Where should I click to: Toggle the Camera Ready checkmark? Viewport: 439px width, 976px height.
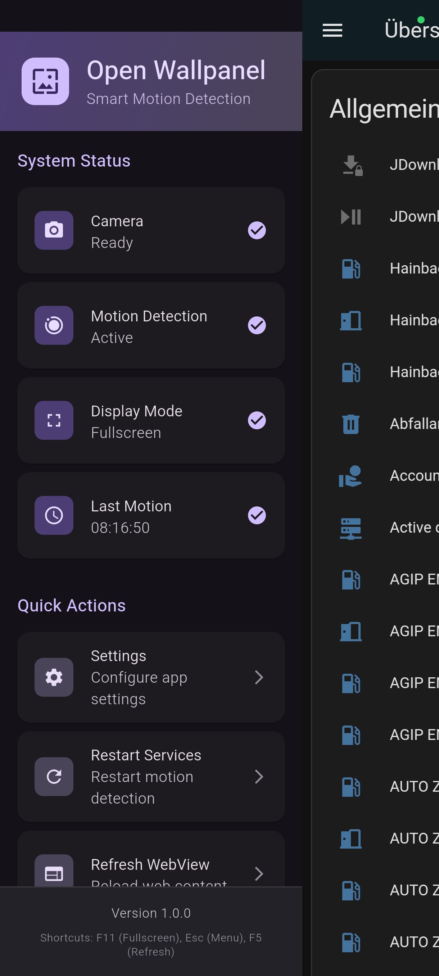click(x=257, y=230)
